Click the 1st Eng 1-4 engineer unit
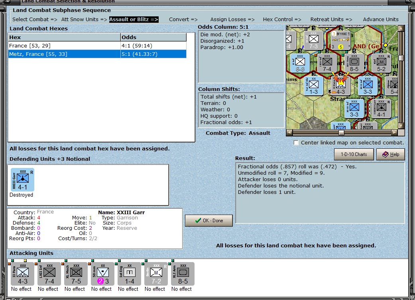This screenshot has height=300, width=415. point(130,274)
